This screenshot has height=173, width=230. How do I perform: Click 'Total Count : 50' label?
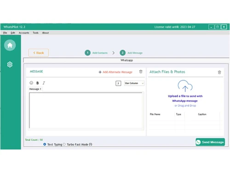point(34,140)
